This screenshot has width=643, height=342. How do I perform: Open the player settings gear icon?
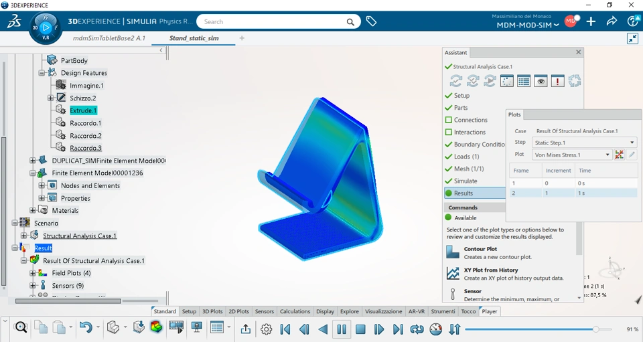click(x=267, y=329)
